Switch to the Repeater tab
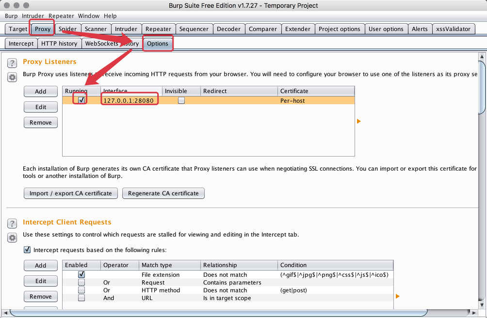 pos(159,29)
